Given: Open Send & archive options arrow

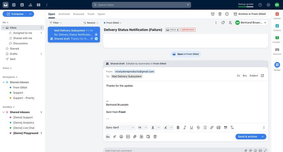Looking at the screenshot, I should tap(263, 137).
